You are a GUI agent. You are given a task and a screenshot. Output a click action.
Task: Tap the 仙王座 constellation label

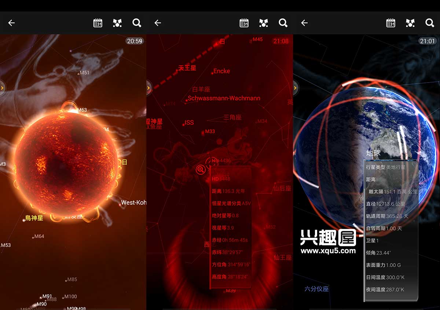point(282,258)
